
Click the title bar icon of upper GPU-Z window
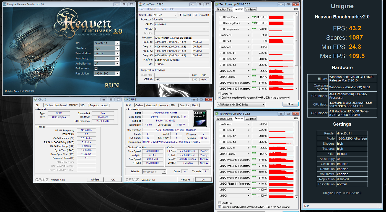(217, 4)
